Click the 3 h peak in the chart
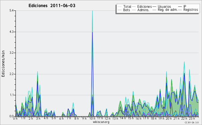 click(37, 72)
